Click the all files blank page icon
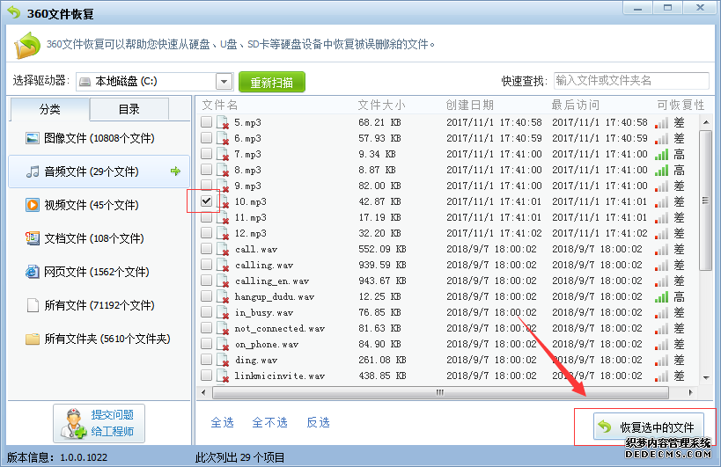The image size is (721, 467). [33, 305]
